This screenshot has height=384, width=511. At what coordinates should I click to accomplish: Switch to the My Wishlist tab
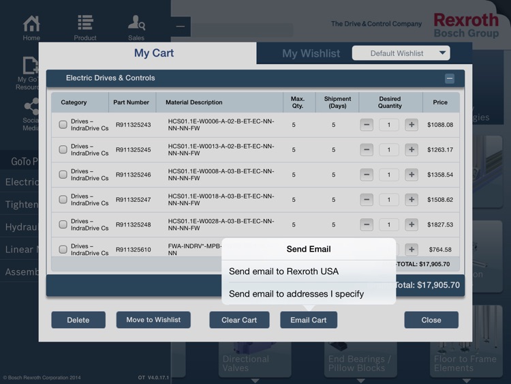[311, 53]
